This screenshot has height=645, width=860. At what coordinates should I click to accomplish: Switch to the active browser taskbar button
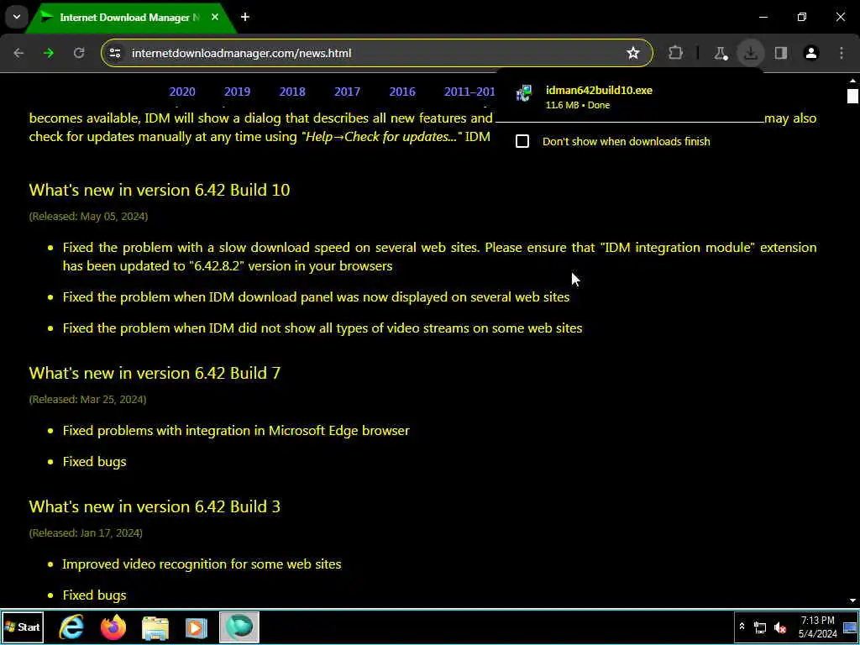239,627
